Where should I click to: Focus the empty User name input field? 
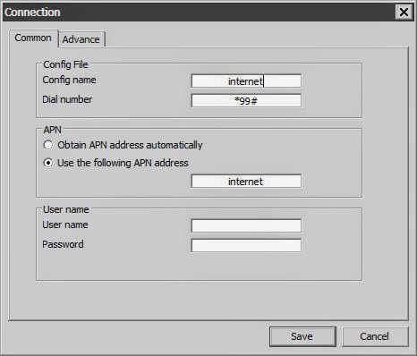point(246,225)
